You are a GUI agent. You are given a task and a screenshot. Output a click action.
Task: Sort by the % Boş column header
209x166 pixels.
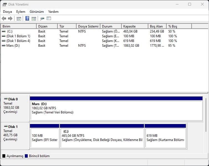coord(179,26)
